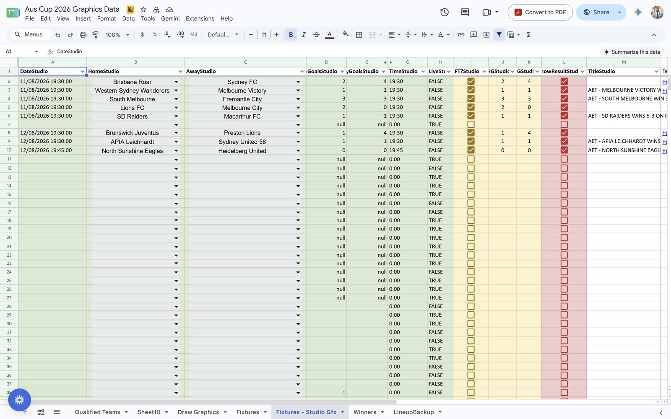Open the all sheets list icon
Image resolution: width=671 pixels, height=419 pixels.
click(57, 412)
